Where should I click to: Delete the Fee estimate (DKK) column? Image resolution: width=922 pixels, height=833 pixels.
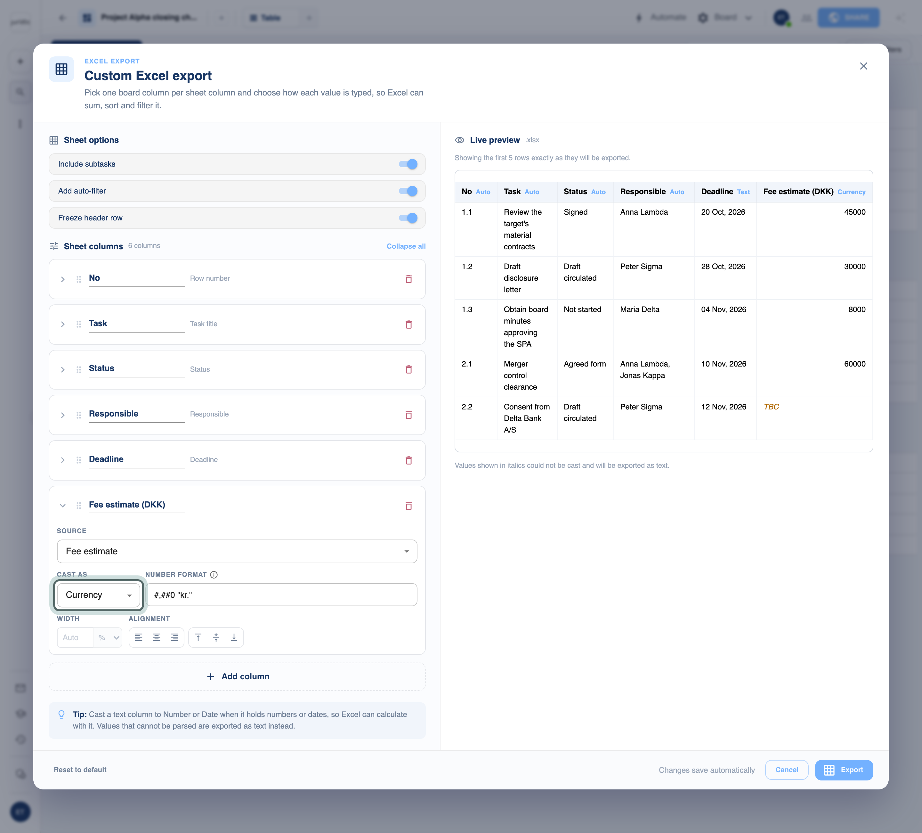tap(408, 506)
